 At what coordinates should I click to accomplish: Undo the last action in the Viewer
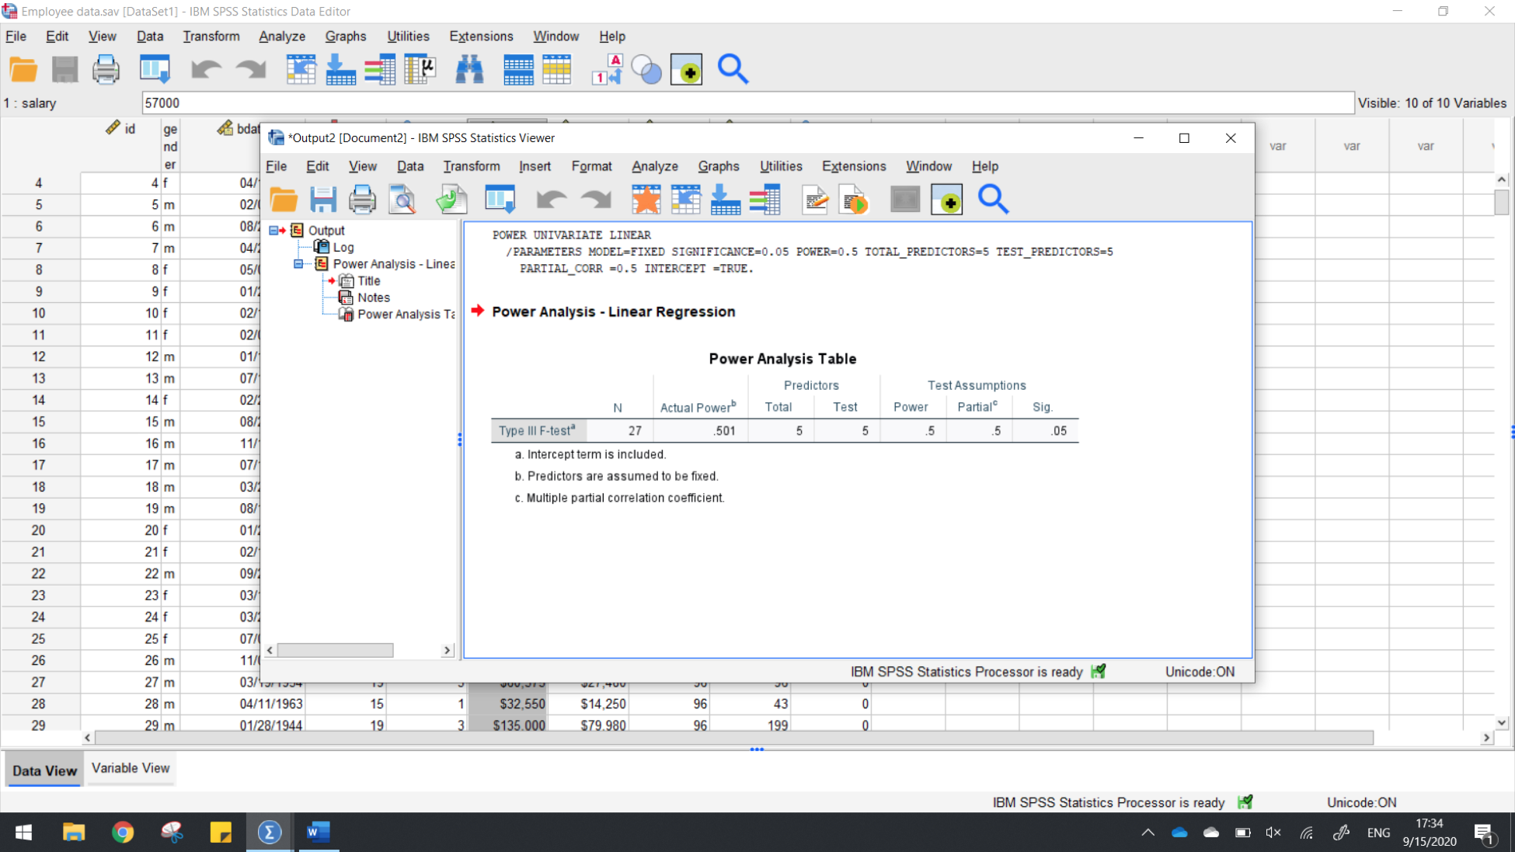point(552,200)
